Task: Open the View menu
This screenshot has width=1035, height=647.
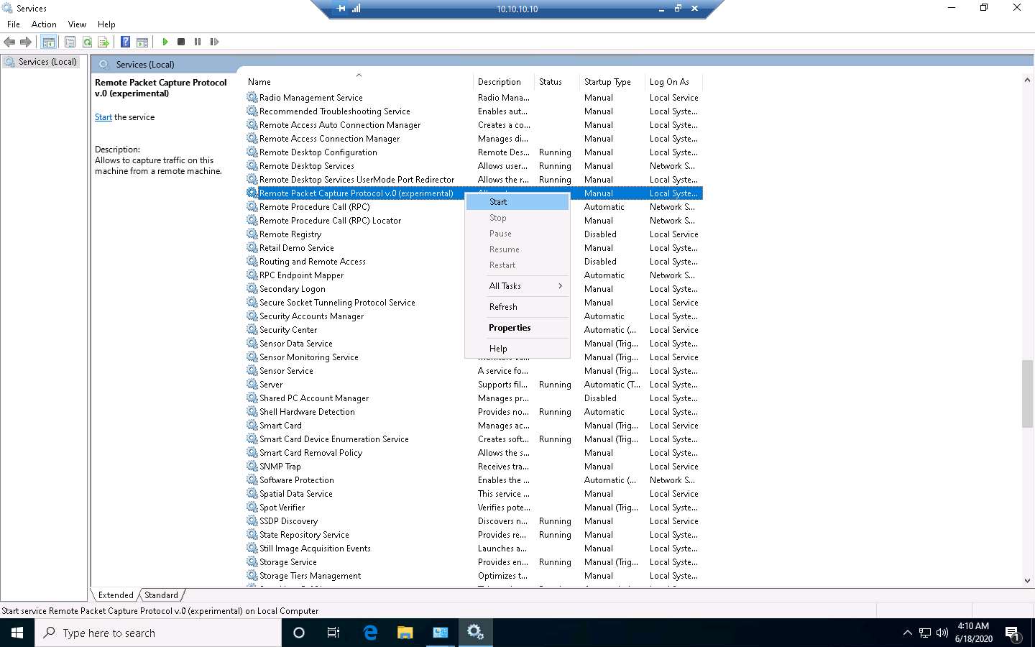Action: coord(77,24)
